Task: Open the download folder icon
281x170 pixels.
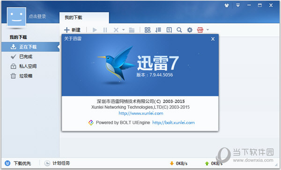Action: (132, 30)
